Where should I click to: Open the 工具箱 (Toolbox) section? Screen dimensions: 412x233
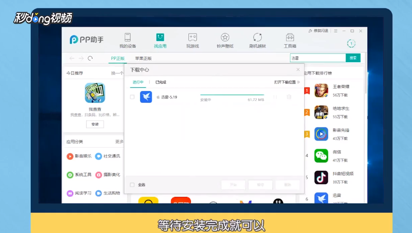(x=290, y=41)
